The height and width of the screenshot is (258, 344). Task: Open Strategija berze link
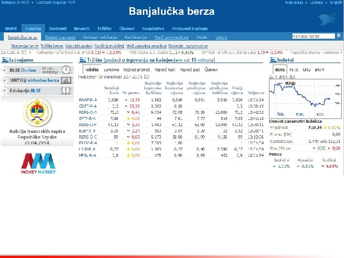click(x=24, y=46)
